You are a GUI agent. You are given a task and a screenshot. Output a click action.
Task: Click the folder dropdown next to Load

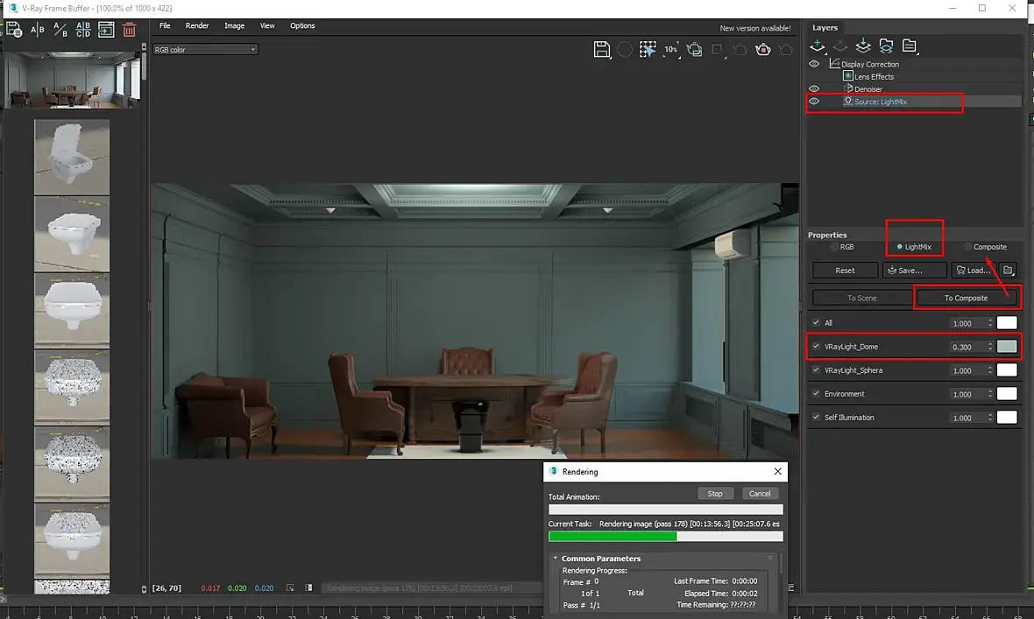point(1009,271)
